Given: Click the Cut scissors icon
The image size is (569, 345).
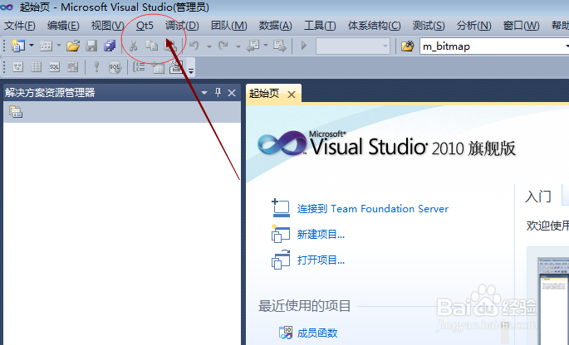Looking at the screenshot, I should click(x=133, y=46).
